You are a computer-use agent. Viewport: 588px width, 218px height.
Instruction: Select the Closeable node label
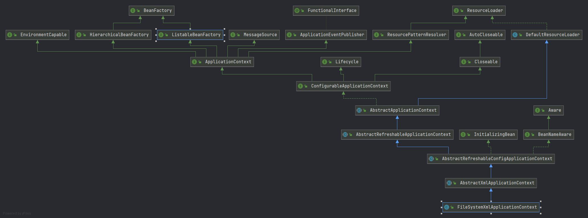[x=486, y=62]
